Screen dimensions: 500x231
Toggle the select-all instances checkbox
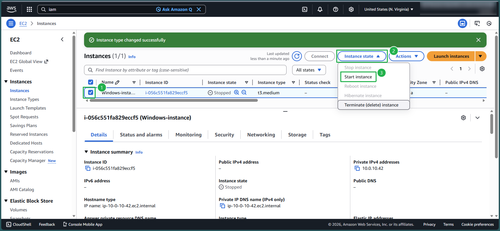[x=91, y=82]
